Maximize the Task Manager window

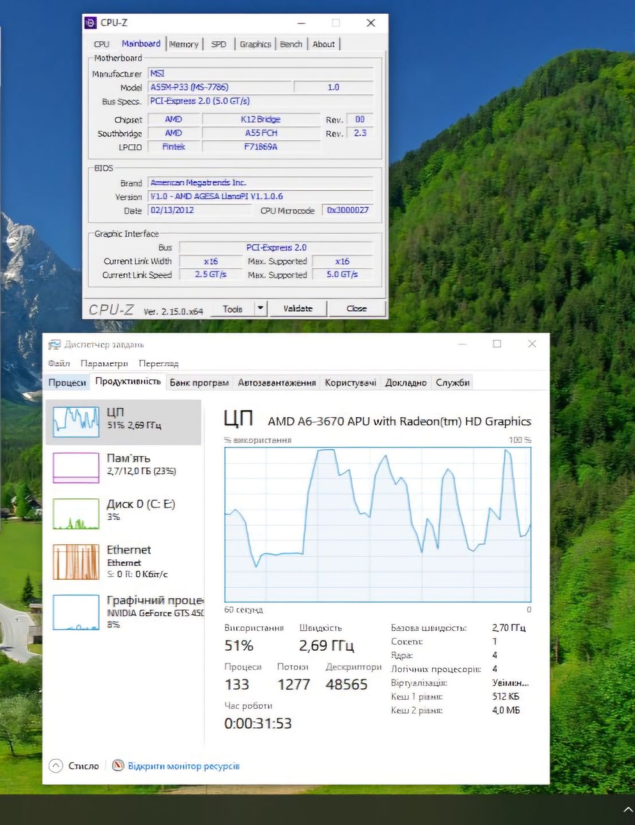497,344
